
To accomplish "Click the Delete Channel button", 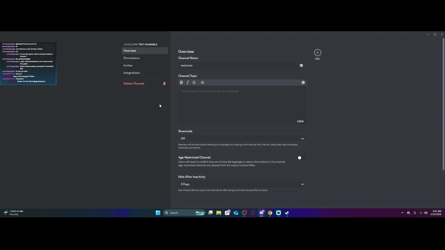I will coord(145,83).
